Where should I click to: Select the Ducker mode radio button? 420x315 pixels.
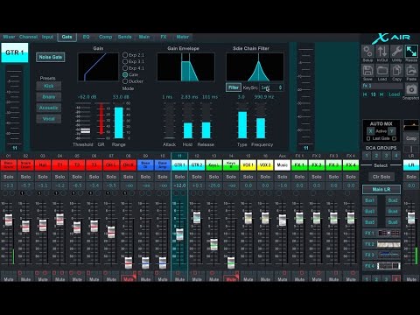(x=125, y=81)
